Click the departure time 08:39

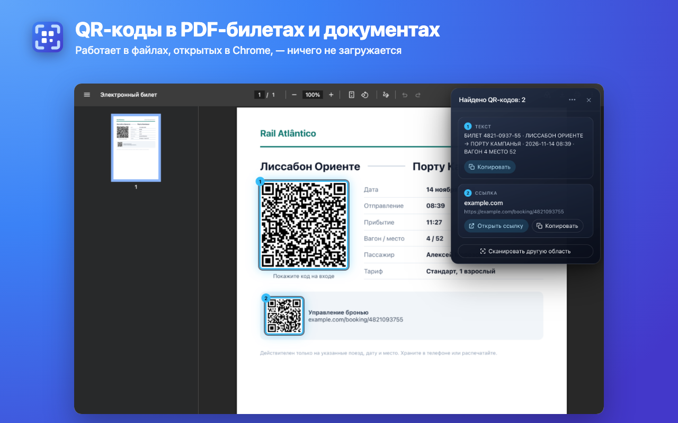pos(435,206)
